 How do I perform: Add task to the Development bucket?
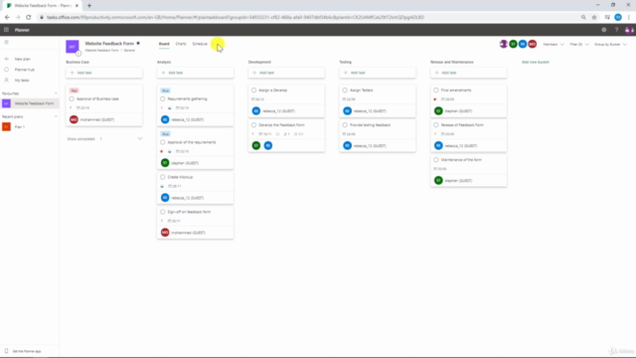(286, 73)
